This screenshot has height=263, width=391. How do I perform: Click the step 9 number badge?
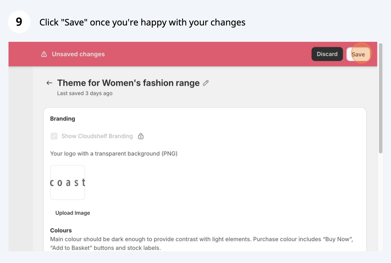point(19,22)
